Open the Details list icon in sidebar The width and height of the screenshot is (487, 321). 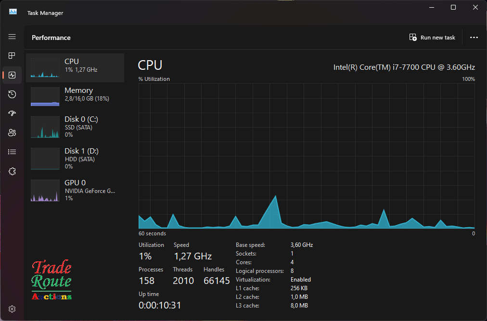click(x=12, y=152)
